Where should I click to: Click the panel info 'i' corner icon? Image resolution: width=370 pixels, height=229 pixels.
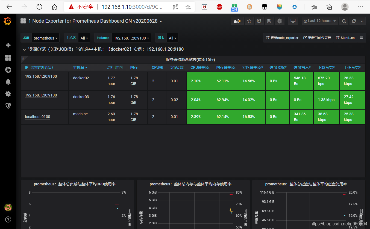click(x=23, y=58)
